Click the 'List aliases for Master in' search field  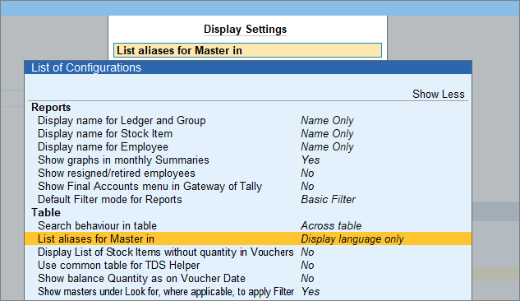point(247,50)
